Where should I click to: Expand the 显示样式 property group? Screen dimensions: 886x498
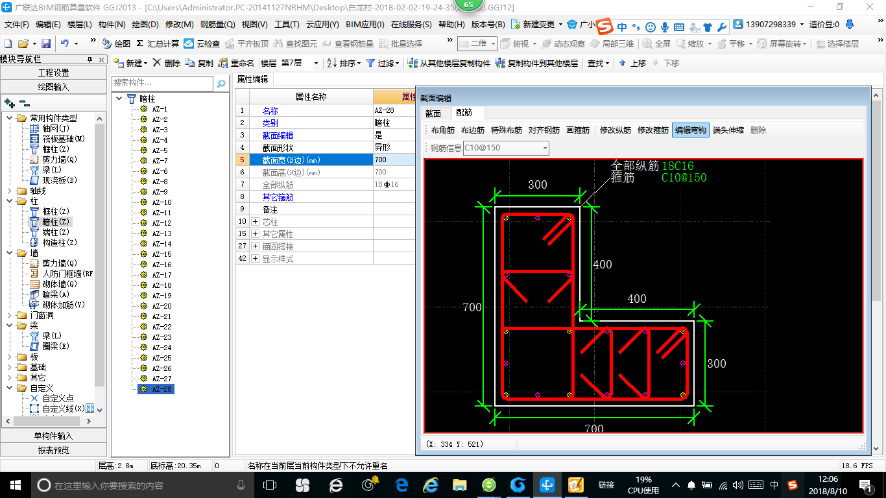pyautogui.click(x=255, y=259)
